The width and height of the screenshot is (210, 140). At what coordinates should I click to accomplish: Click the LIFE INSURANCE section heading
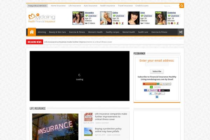coord(38,108)
